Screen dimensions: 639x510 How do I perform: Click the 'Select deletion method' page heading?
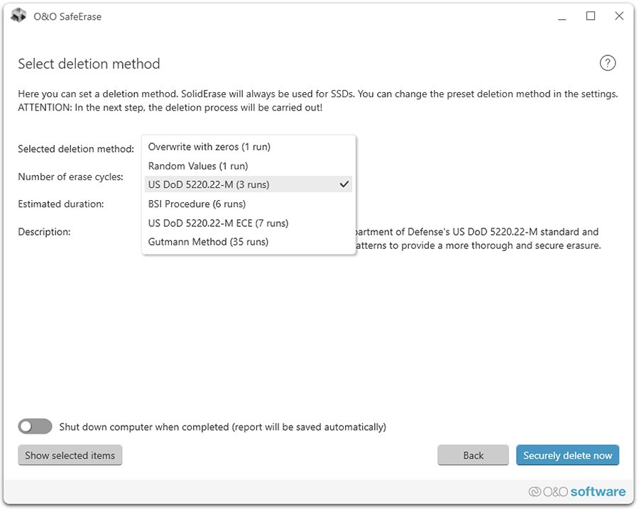(x=89, y=64)
